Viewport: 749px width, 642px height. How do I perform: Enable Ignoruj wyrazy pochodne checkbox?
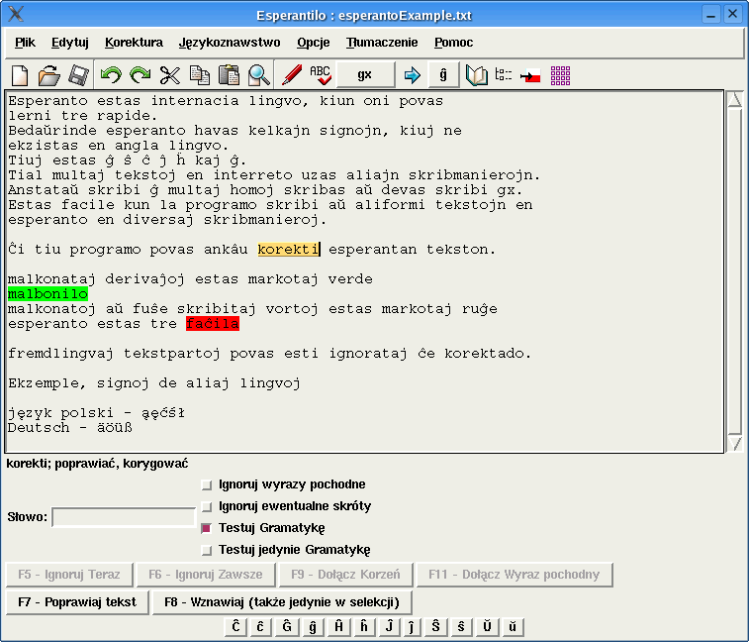pyautogui.click(x=206, y=485)
